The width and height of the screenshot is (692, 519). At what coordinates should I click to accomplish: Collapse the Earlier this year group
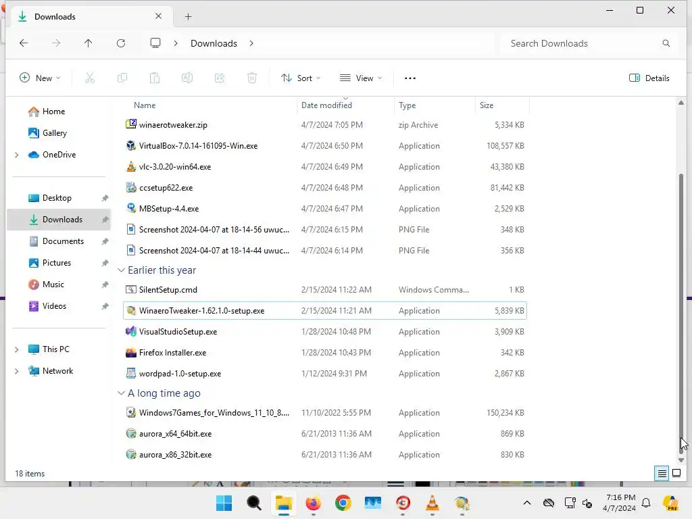122,270
